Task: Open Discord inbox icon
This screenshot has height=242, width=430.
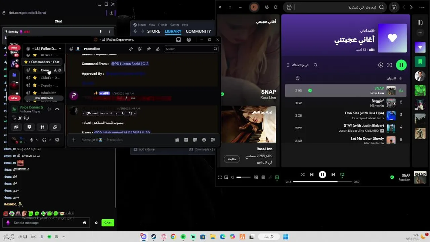Action: (x=178, y=40)
